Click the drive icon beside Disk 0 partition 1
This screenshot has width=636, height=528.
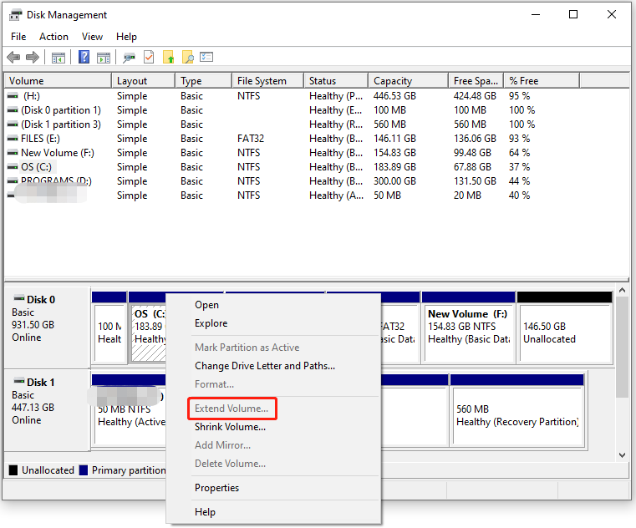click(13, 110)
